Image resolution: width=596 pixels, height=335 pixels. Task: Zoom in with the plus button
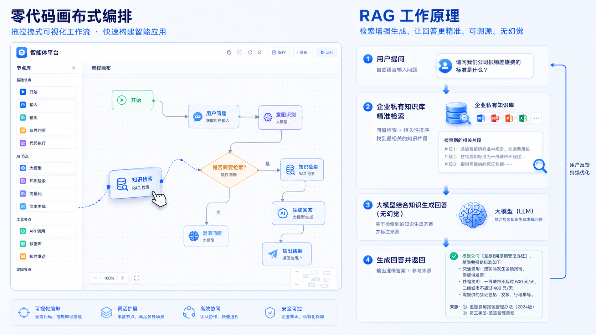click(123, 278)
